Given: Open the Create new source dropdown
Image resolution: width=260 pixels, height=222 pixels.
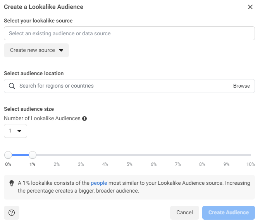Looking at the screenshot, I should point(36,50).
